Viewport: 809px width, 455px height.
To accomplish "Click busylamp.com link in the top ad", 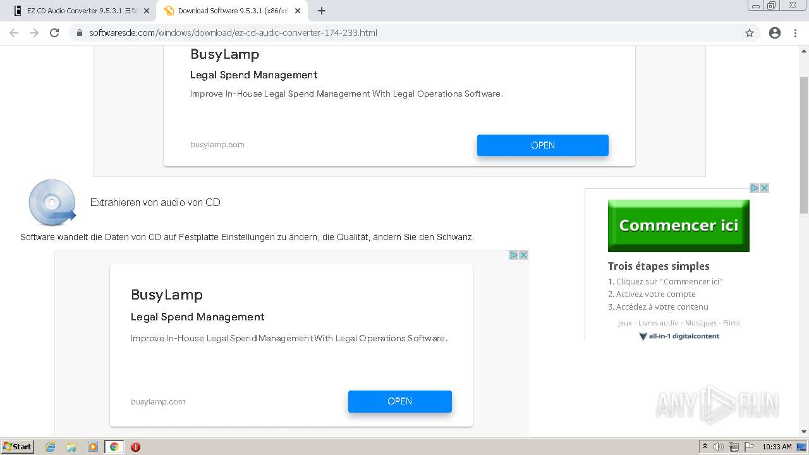I will pos(217,145).
